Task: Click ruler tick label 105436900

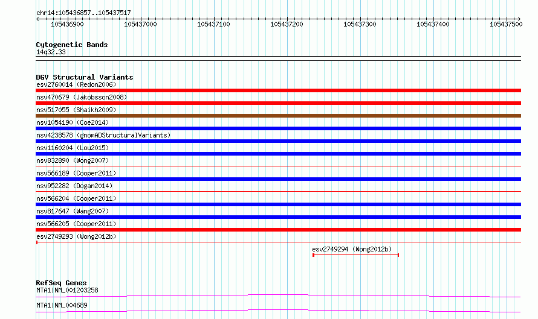Action: [x=67, y=24]
